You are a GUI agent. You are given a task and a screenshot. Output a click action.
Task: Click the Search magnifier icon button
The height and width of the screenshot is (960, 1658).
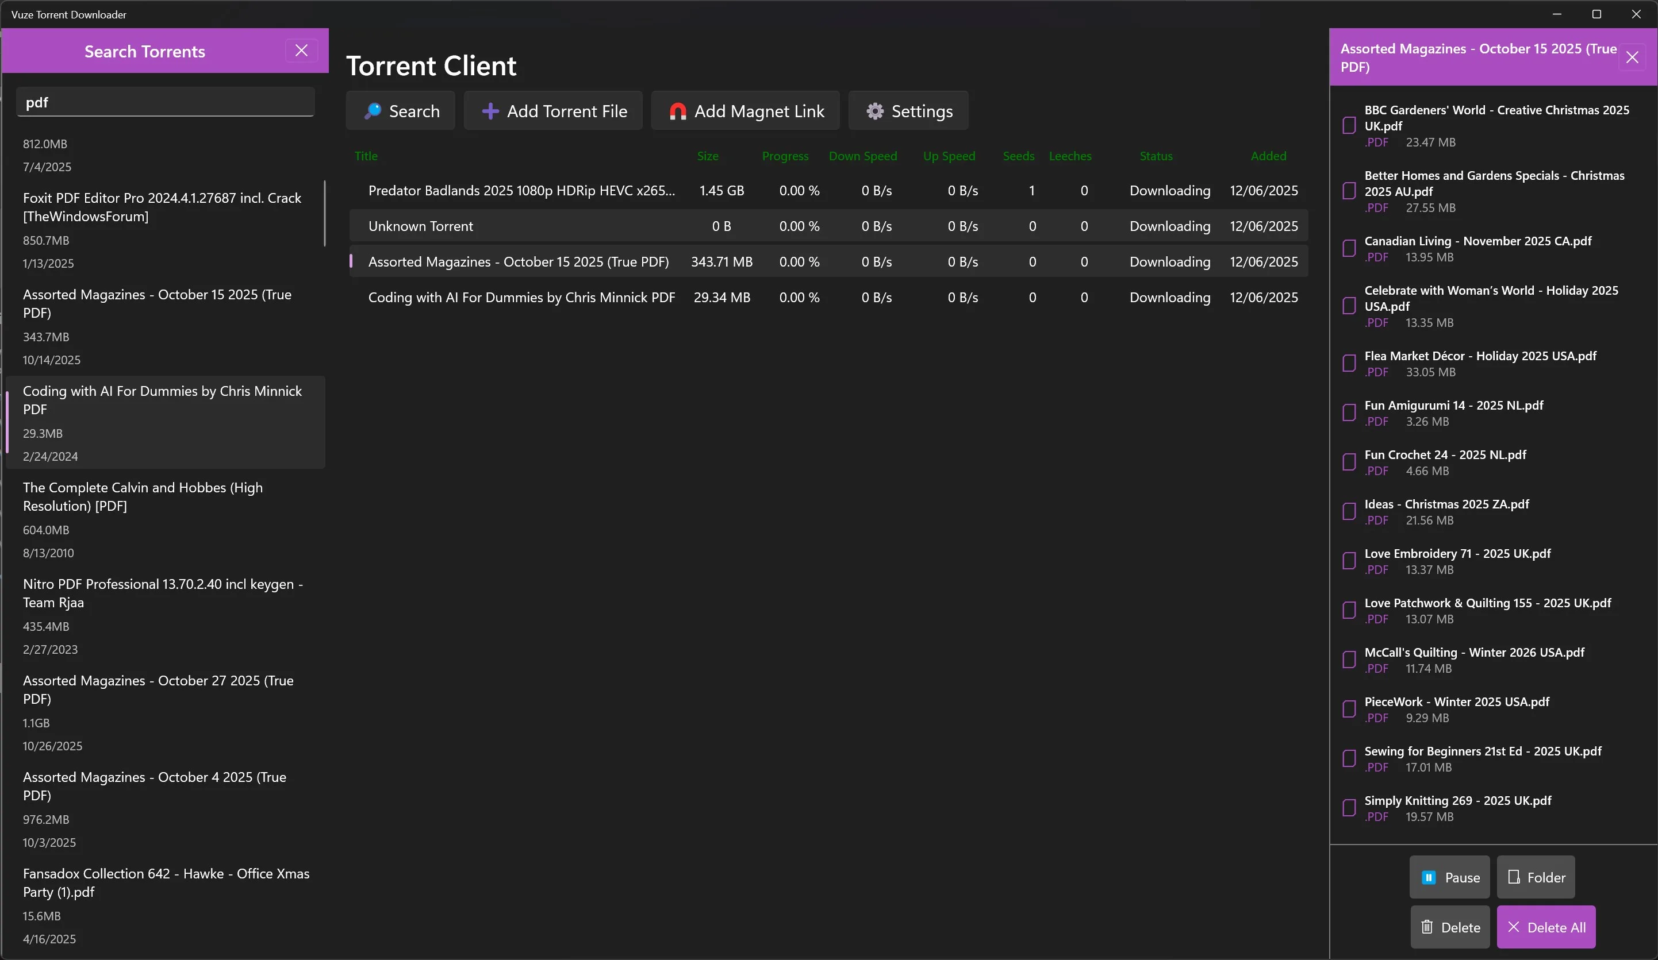pos(373,111)
